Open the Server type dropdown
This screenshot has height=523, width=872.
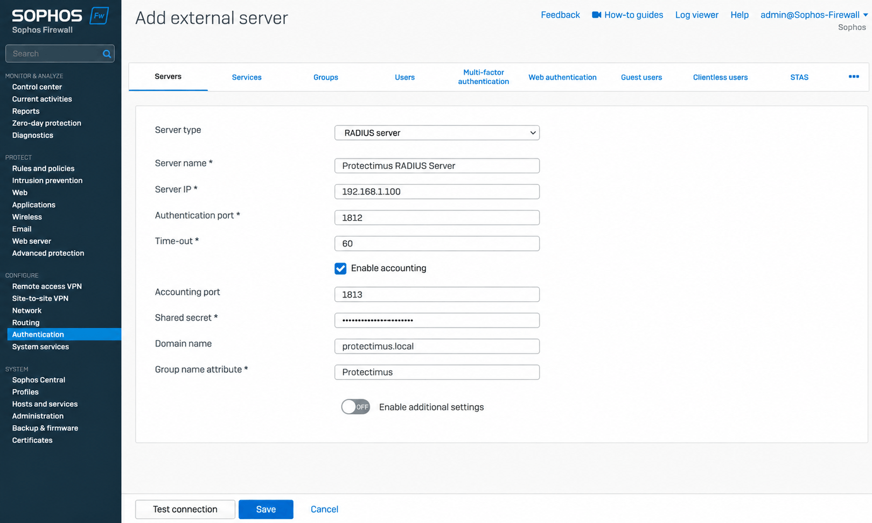pyautogui.click(x=437, y=133)
